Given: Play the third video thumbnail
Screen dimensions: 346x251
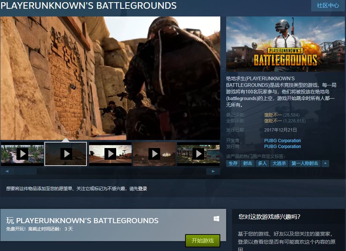Looking at the screenshot, I should coord(110,154).
